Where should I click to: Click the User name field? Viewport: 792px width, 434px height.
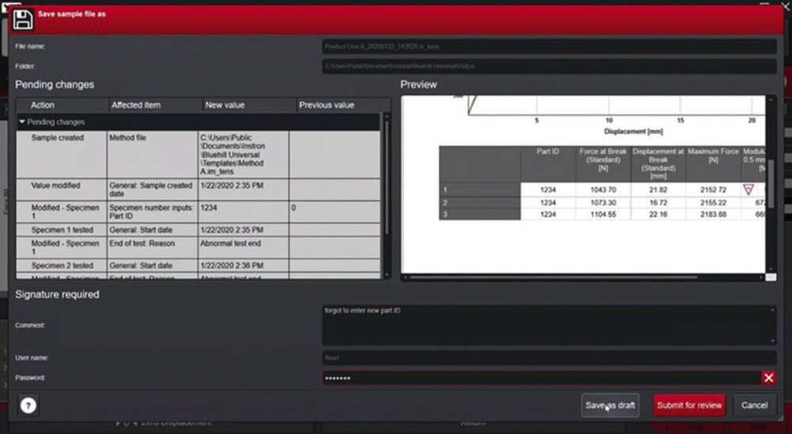click(549, 358)
